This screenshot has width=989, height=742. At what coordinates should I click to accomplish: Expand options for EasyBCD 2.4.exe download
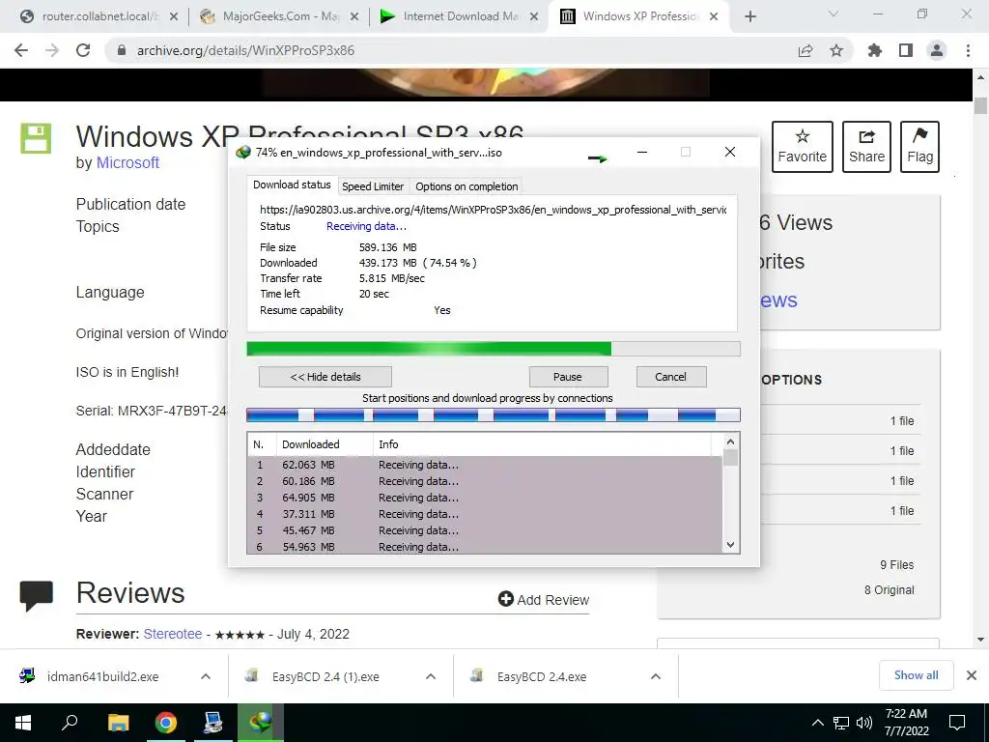tap(656, 676)
